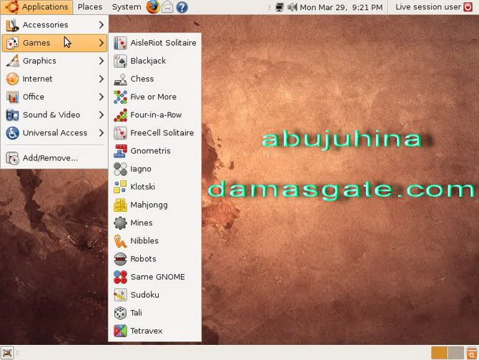The height and width of the screenshot is (360, 479).
Task: Launch Tetravex from the Games list
Action: pyautogui.click(x=155, y=331)
